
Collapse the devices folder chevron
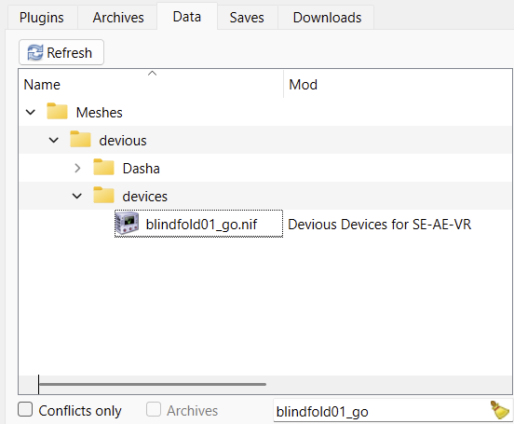click(x=77, y=197)
